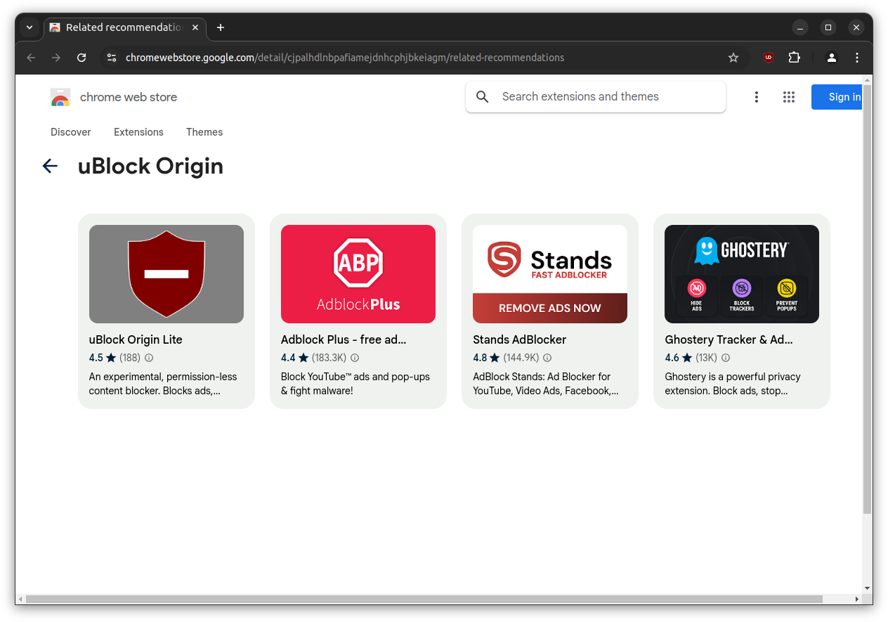Show rating info for Ghostery Tracker & Ad...
This screenshot has width=888, height=622.
725,358
